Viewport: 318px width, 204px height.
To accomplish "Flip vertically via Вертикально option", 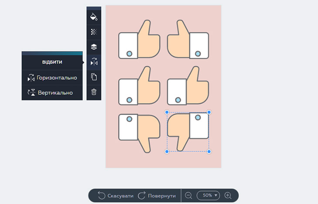I will [52, 93].
